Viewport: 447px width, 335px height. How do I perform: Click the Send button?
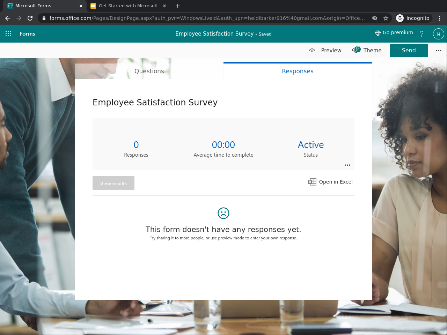point(409,50)
